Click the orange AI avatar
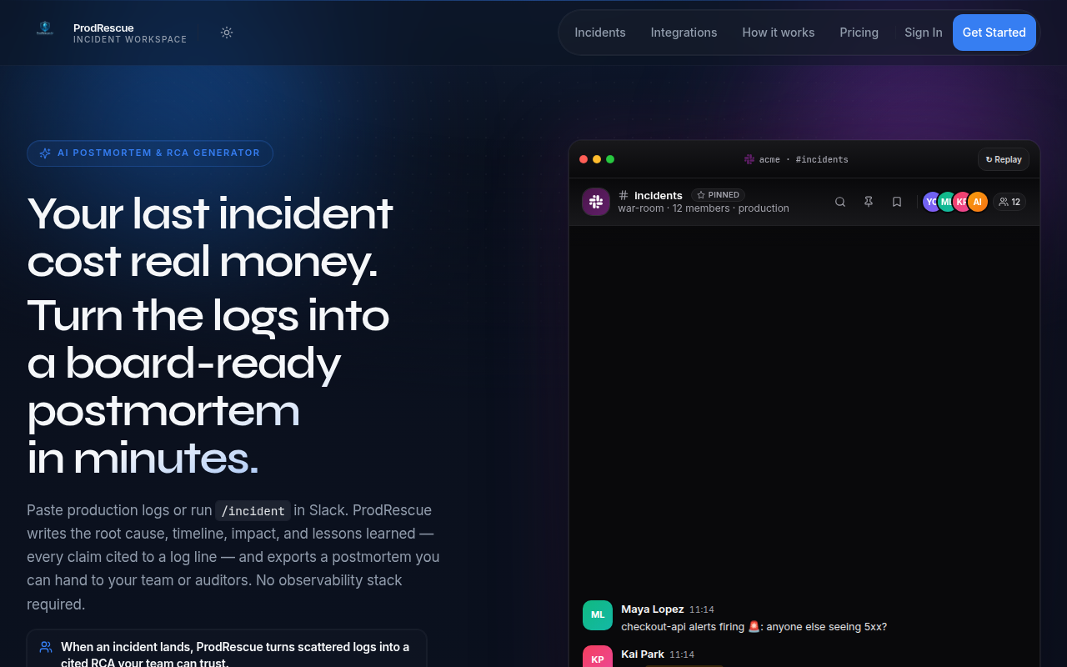The image size is (1067, 667). [978, 202]
